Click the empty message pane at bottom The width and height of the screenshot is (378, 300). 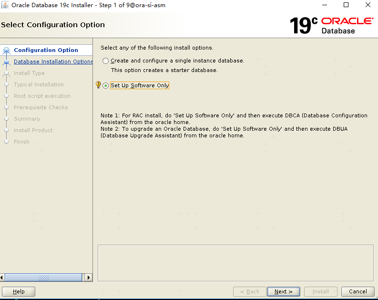coord(235,263)
